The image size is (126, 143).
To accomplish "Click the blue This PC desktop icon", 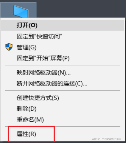I will coord(21,11).
